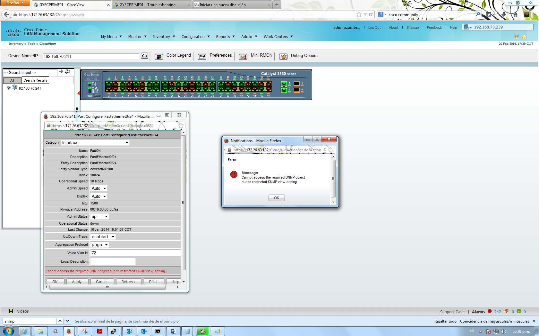Open the Inventory menu

(164, 37)
